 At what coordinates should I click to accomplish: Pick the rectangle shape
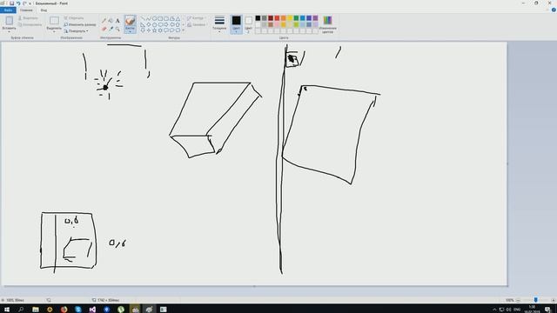coord(160,18)
